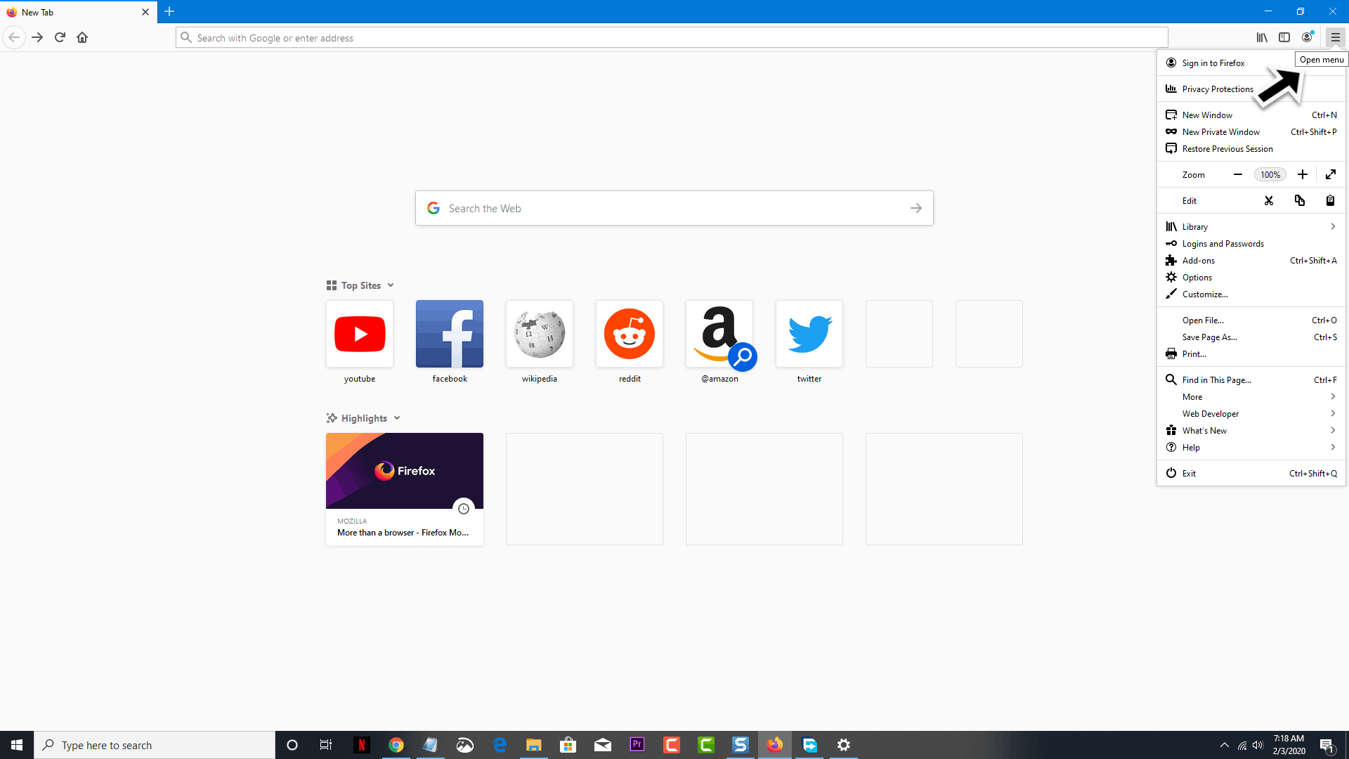Click the Google search input field
Viewport: 1349px width, 759px height.
point(674,207)
